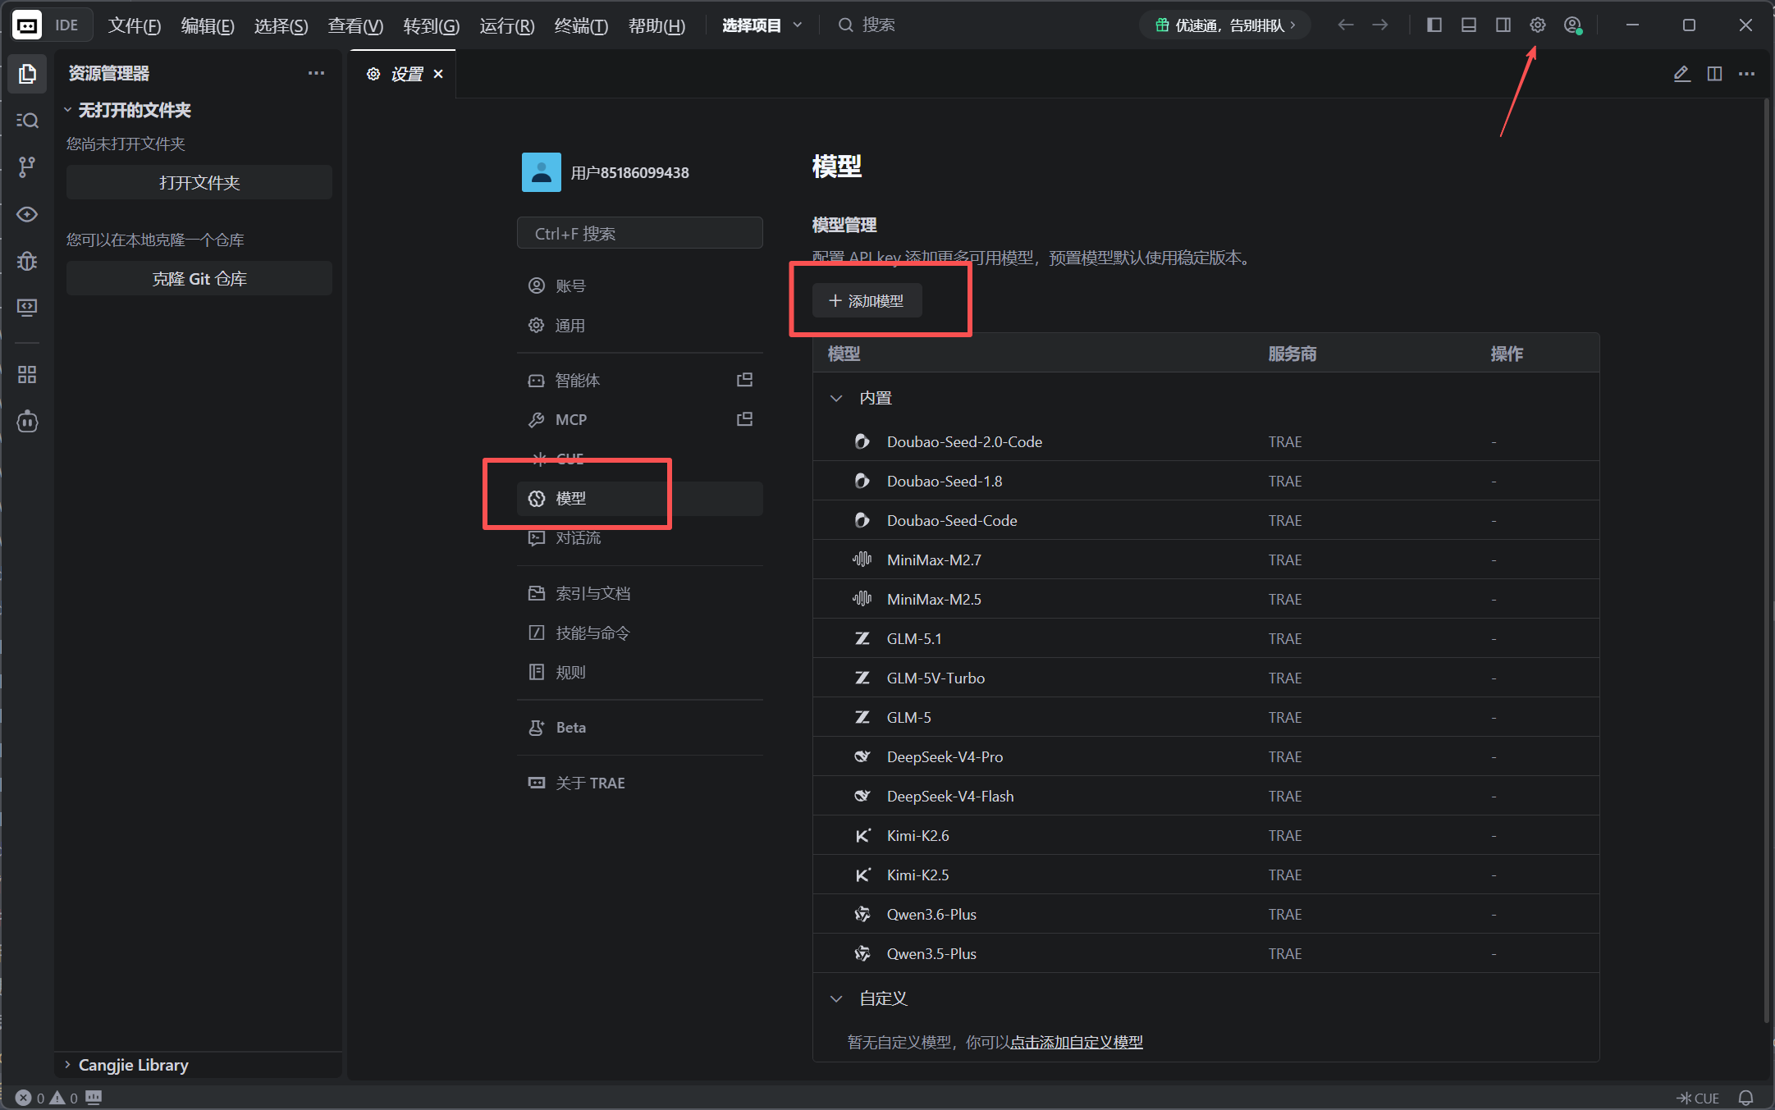Click the 添加模型 button
The height and width of the screenshot is (1110, 1775).
pos(867,301)
